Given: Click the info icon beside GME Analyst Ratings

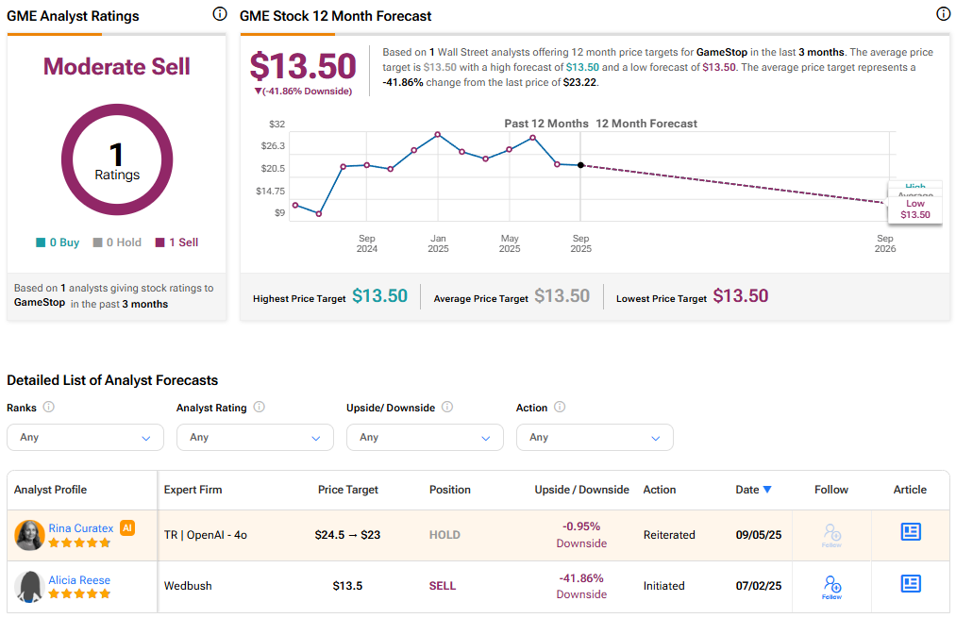Looking at the screenshot, I should coord(220,14).
